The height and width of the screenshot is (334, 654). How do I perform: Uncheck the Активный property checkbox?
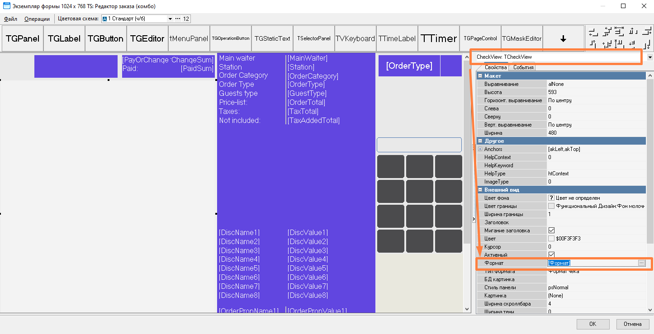[x=551, y=255]
